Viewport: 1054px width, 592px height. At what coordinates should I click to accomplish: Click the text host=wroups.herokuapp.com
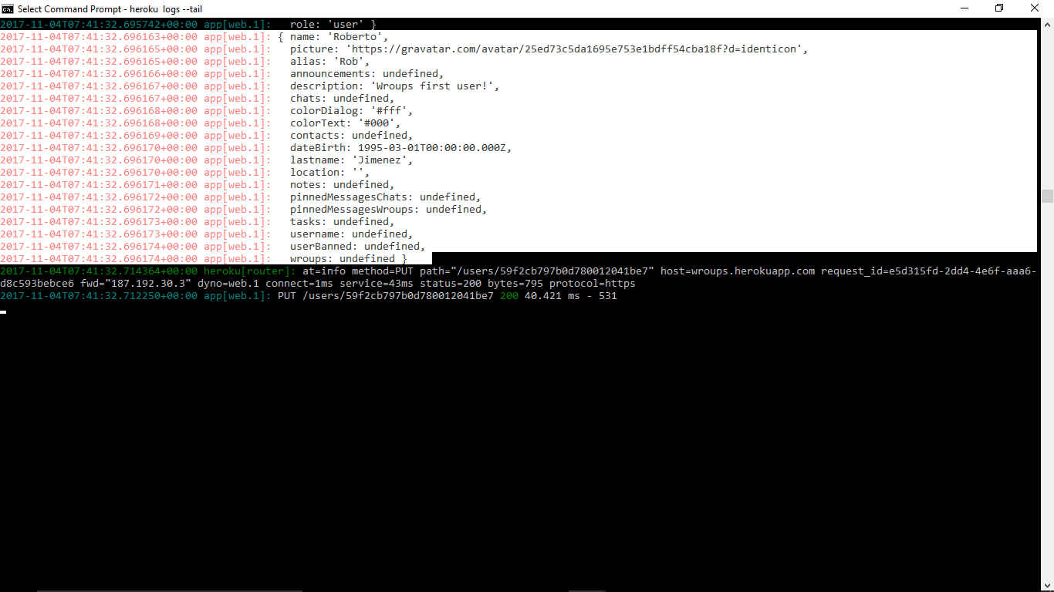737,271
